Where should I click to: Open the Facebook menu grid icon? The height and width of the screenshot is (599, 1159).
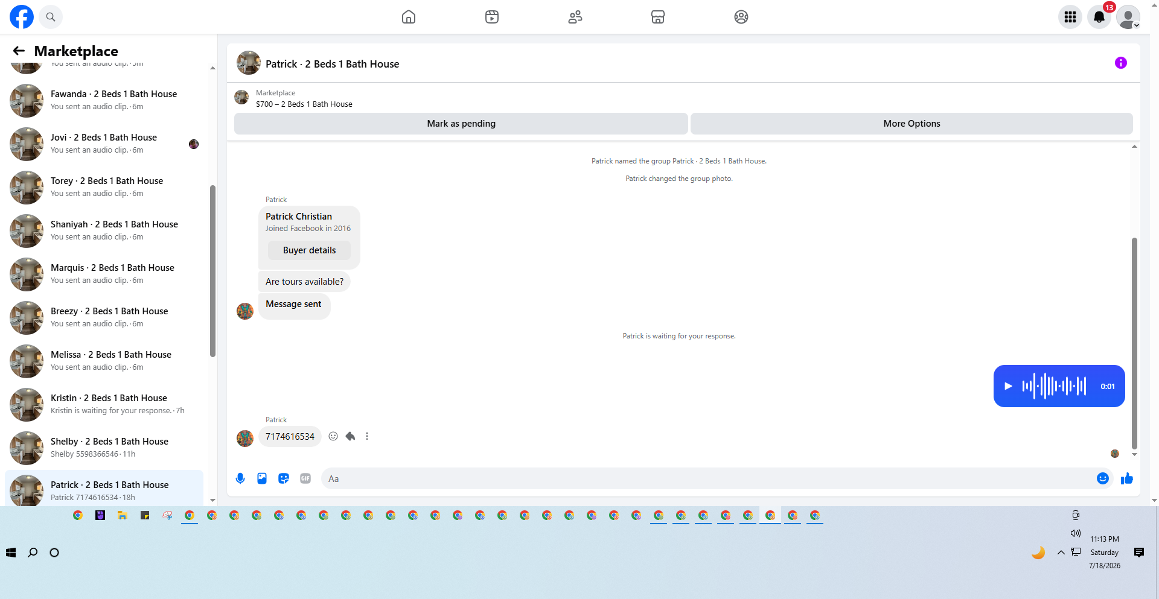point(1070,17)
